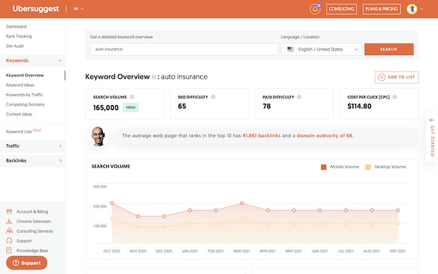The image size is (438, 274).
Task: Click the 165,000 search volume value
Action: click(106, 108)
